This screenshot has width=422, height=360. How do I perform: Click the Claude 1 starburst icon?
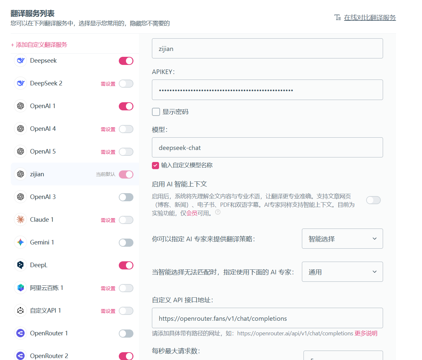(x=20, y=220)
